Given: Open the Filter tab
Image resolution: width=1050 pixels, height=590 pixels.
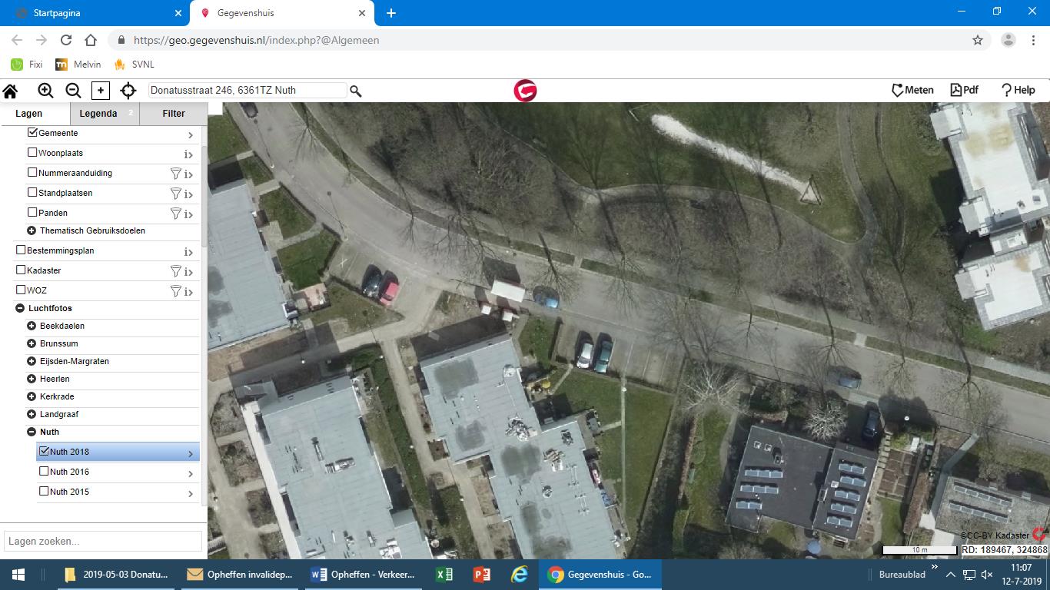Looking at the screenshot, I should 174,114.
